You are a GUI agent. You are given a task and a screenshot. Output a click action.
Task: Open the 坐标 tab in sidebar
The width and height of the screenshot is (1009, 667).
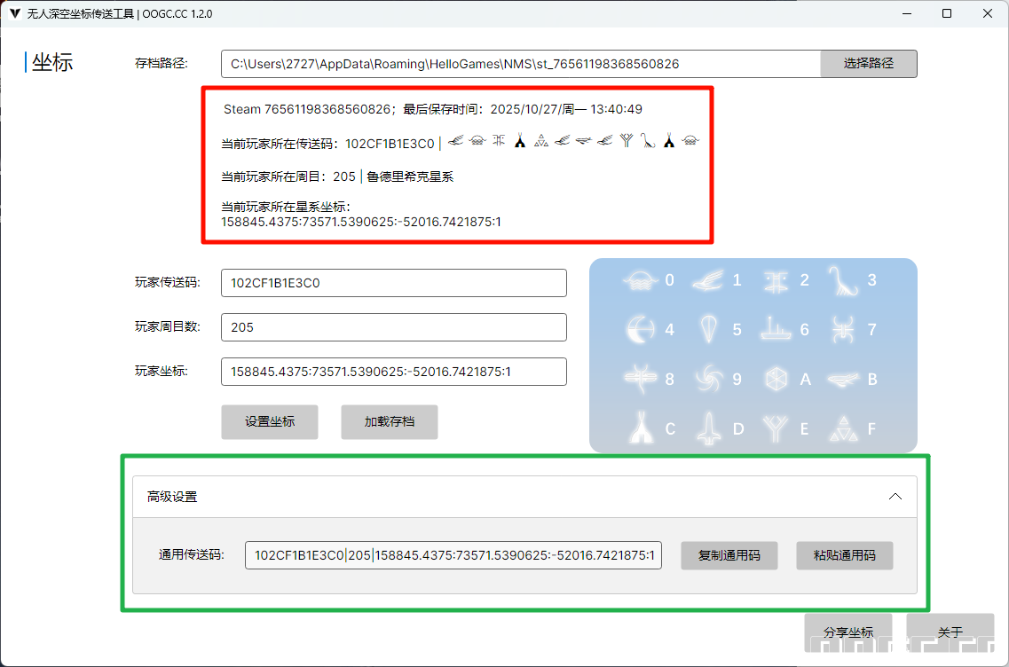click(x=52, y=62)
